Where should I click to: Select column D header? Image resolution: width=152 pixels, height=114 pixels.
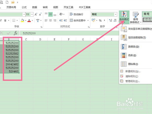(40, 39)
